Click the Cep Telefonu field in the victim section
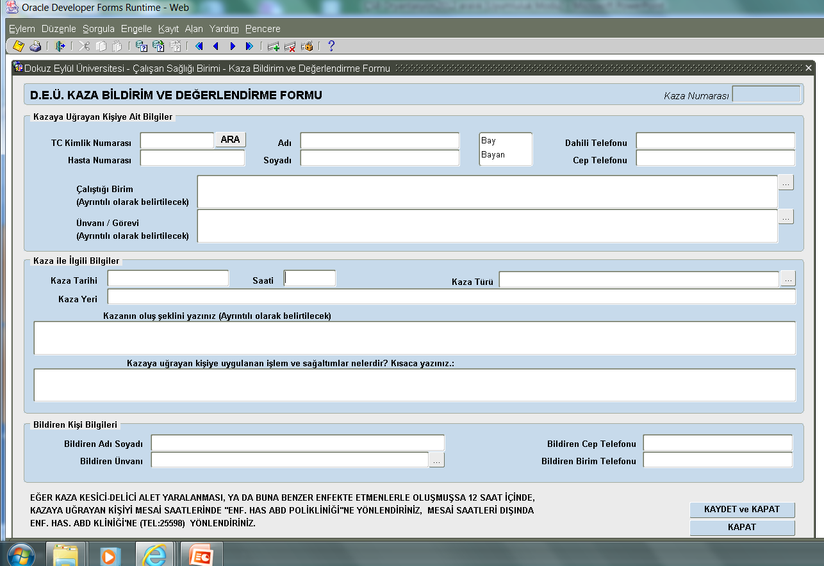The width and height of the screenshot is (824, 566). [716, 158]
